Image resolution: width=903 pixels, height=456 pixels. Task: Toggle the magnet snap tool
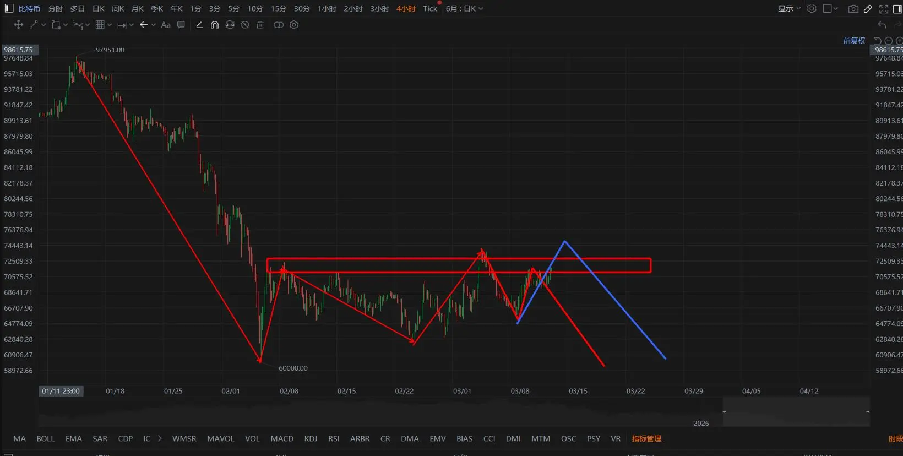click(215, 25)
